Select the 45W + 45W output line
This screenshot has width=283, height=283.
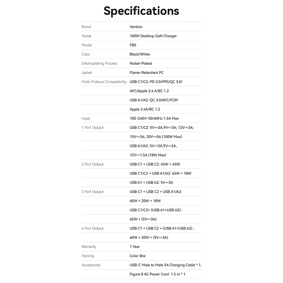tap(155, 164)
